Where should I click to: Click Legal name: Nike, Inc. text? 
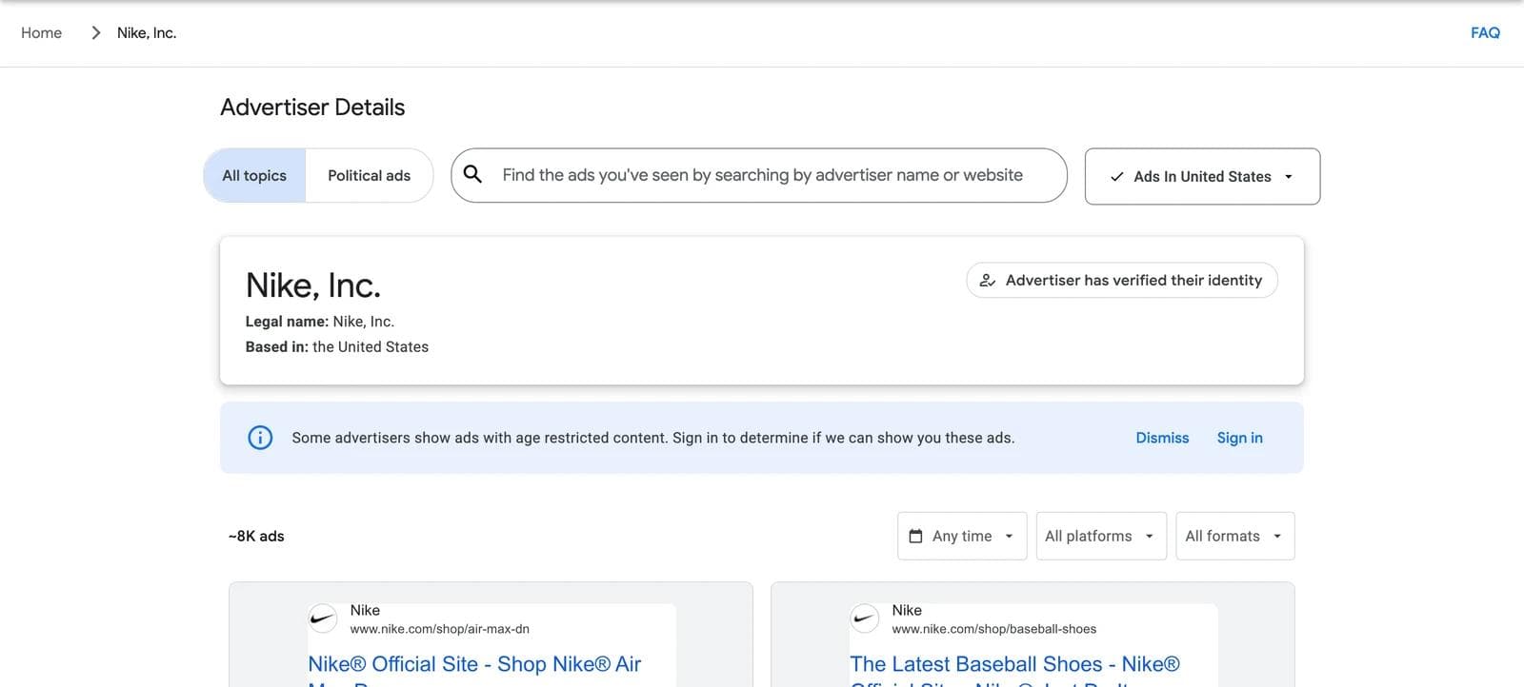click(x=320, y=322)
